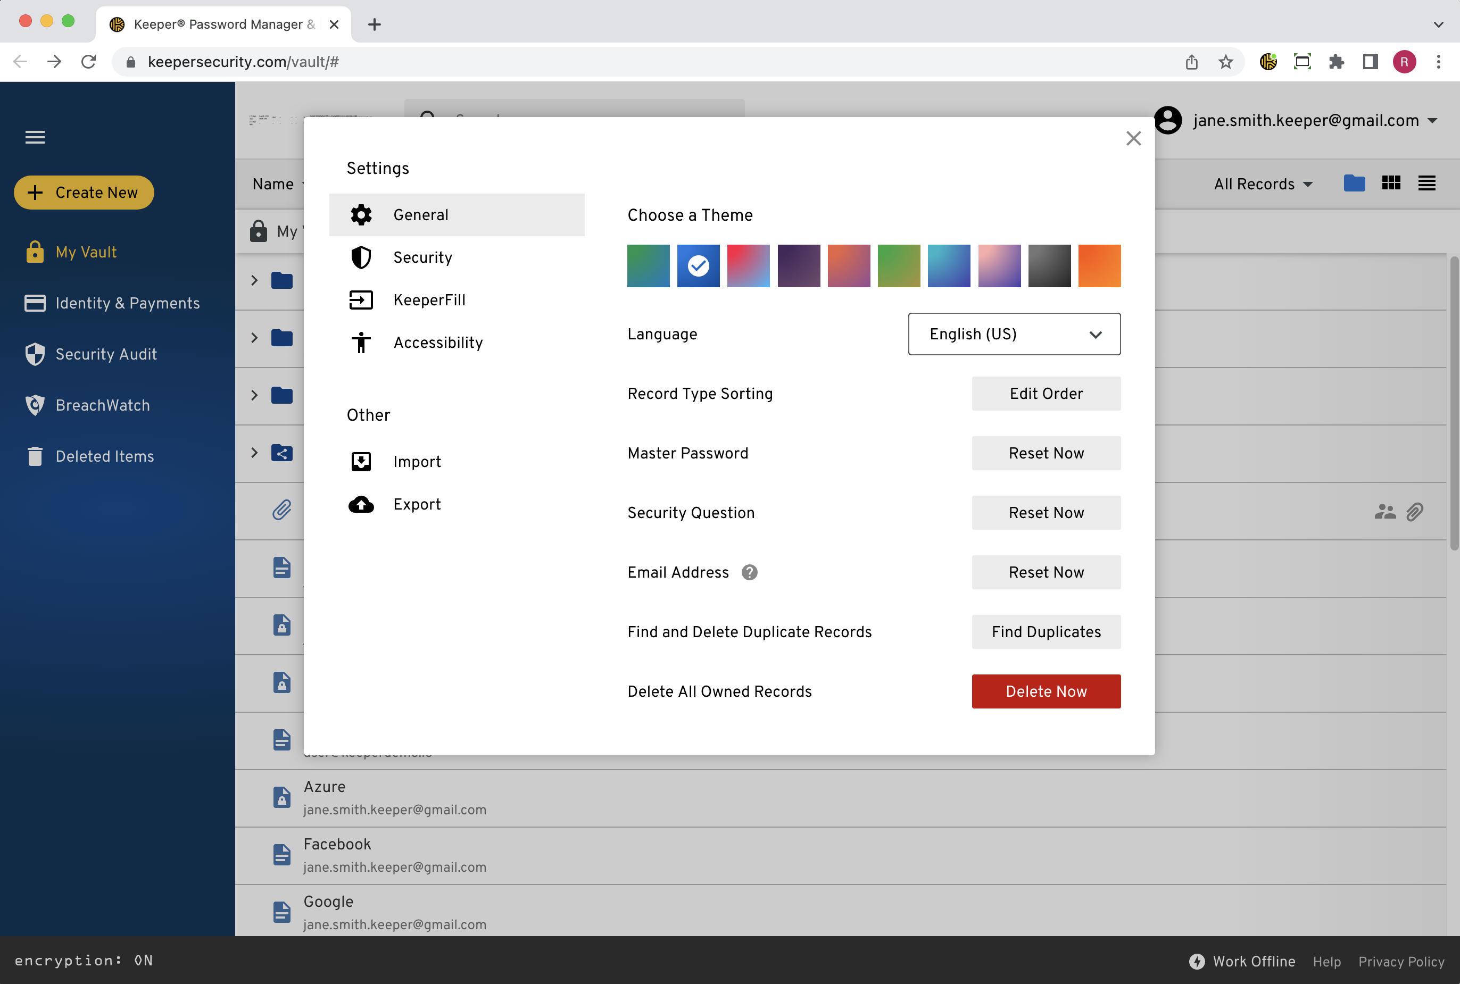Click the Google record icon

tap(282, 912)
